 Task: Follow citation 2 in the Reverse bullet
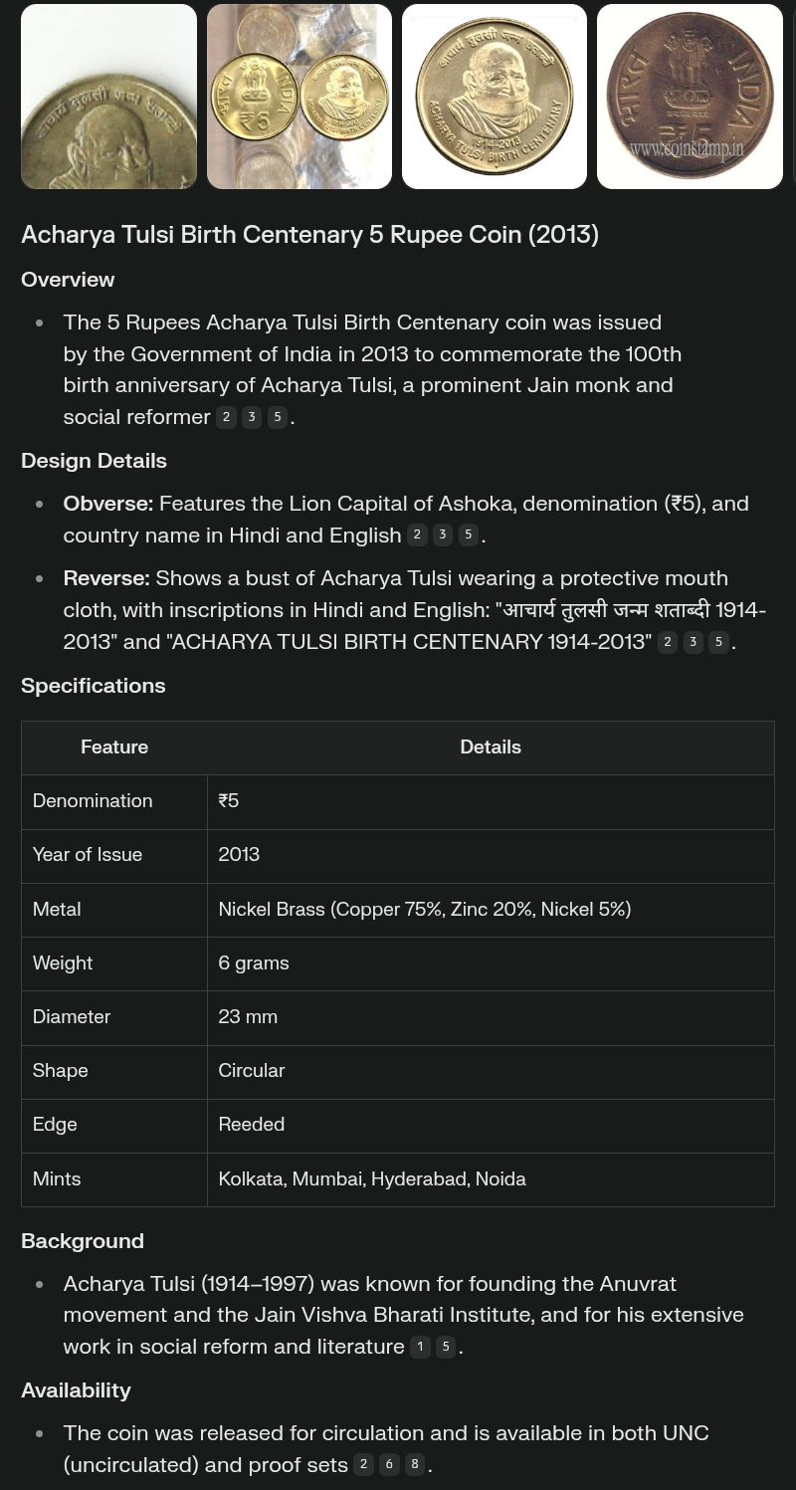[x=668, y=642]
